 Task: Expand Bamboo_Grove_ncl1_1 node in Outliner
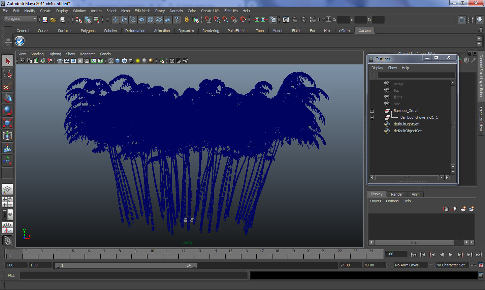(372, 117)
